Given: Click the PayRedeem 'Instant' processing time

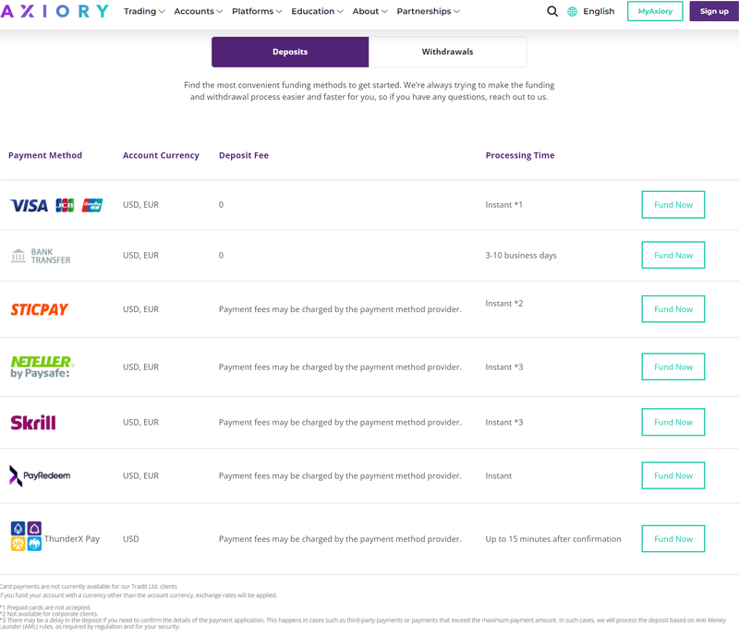Looking at the screenshot, I should pos(498,475).
